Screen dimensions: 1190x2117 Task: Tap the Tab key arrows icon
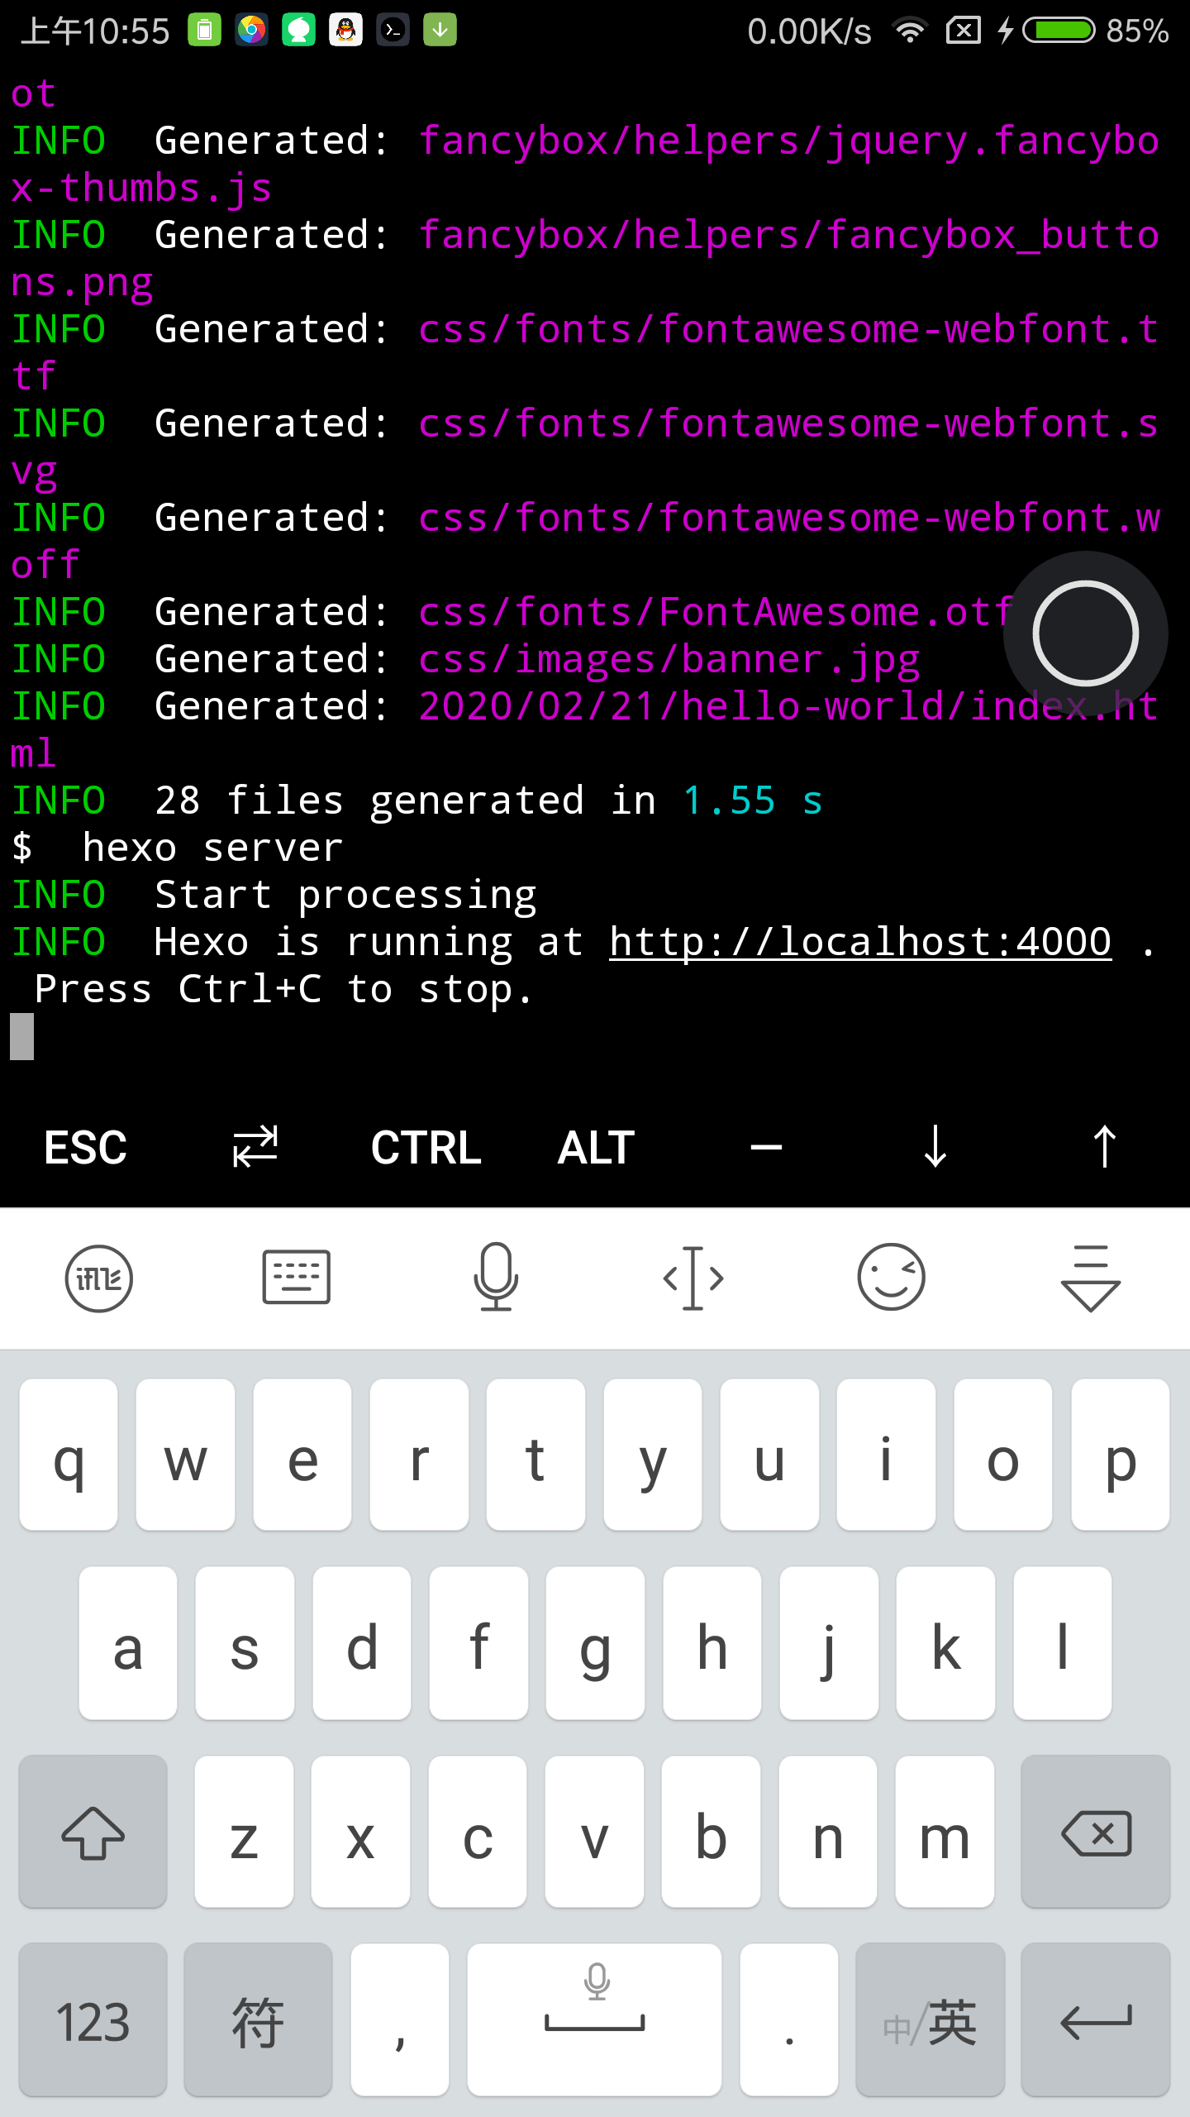(255, 1147)
